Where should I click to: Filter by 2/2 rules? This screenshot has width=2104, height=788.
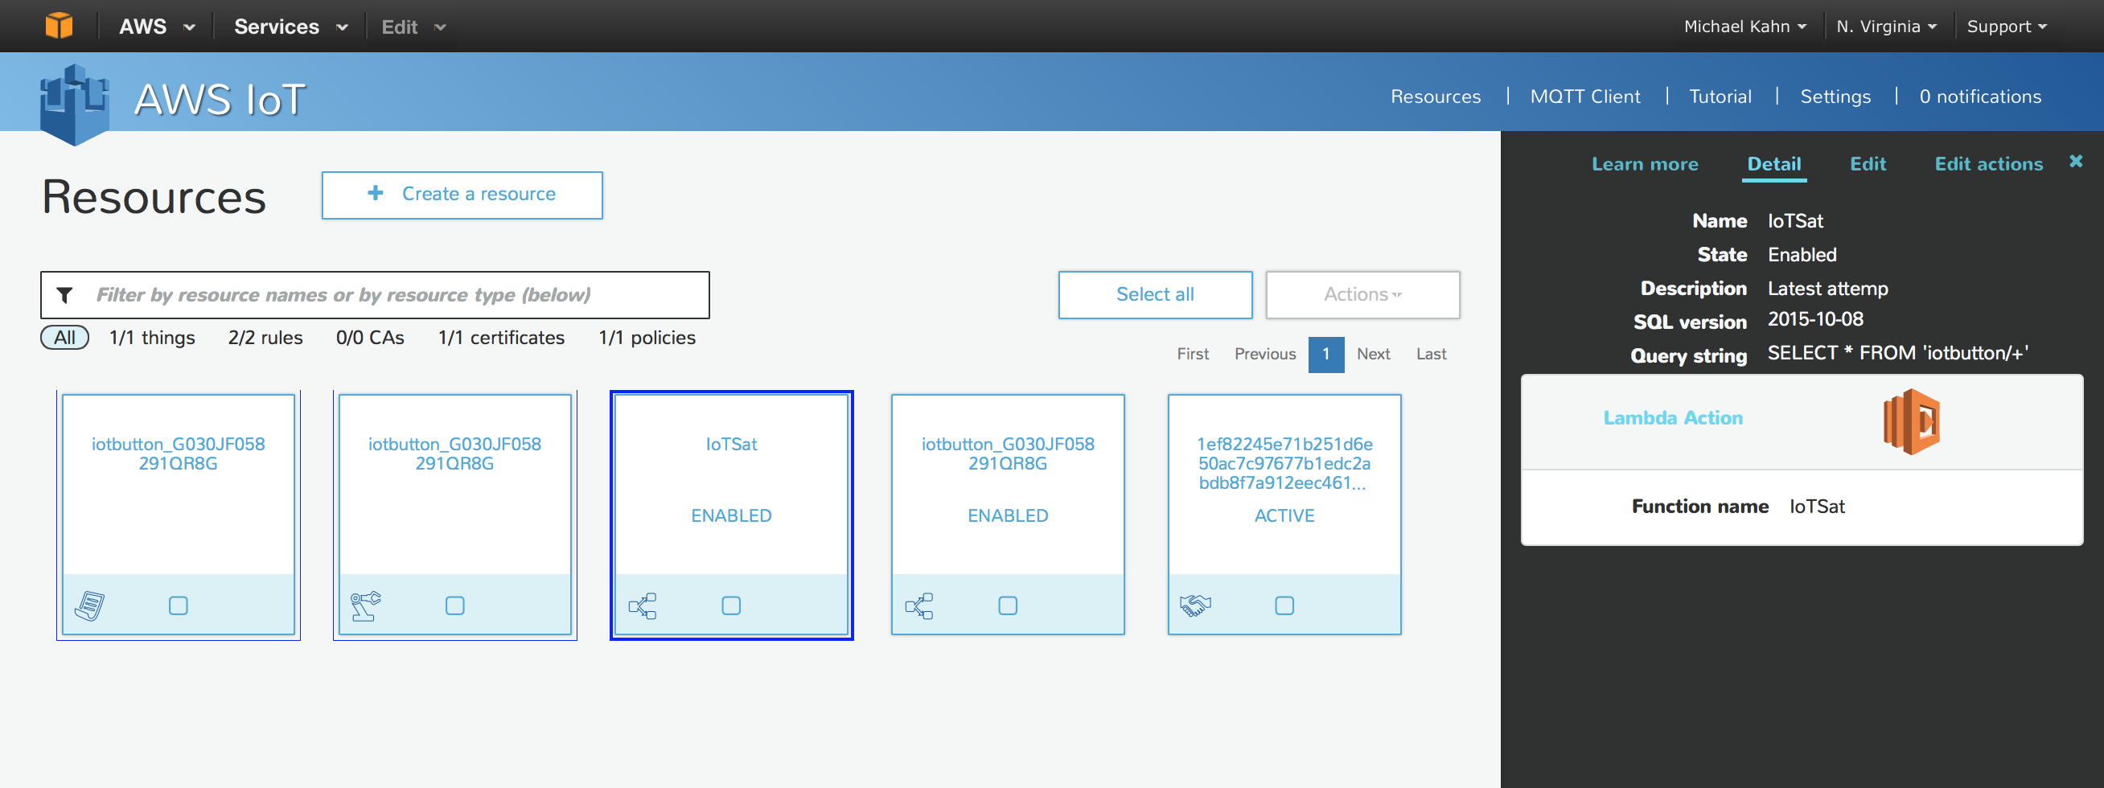pos(265,337)
